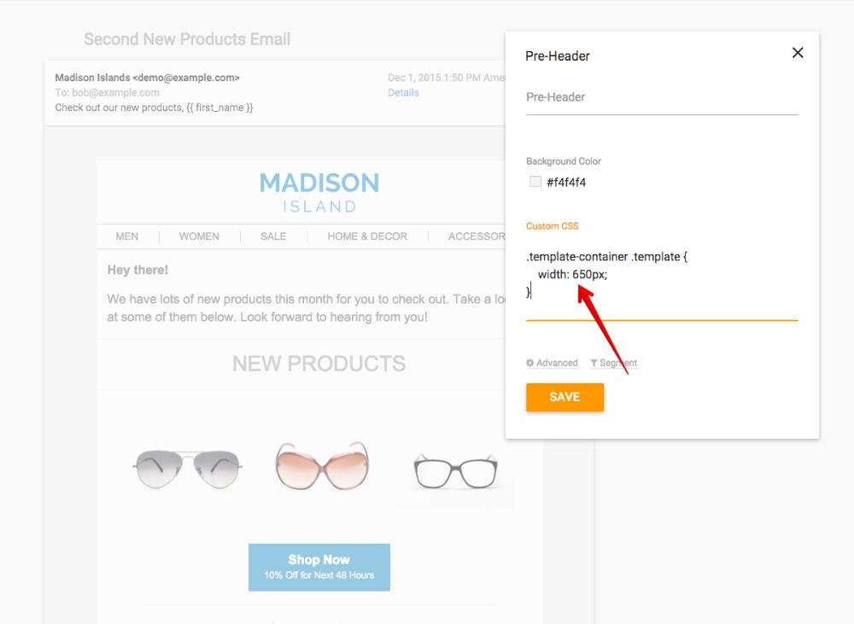854x624 pixels.
Task: Click the Madison Island logo
Action: 319,192
